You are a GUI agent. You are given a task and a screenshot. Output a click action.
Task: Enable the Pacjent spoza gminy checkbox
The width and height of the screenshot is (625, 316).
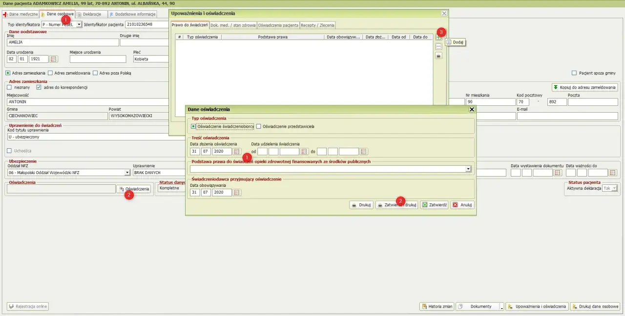click(574, 73)
